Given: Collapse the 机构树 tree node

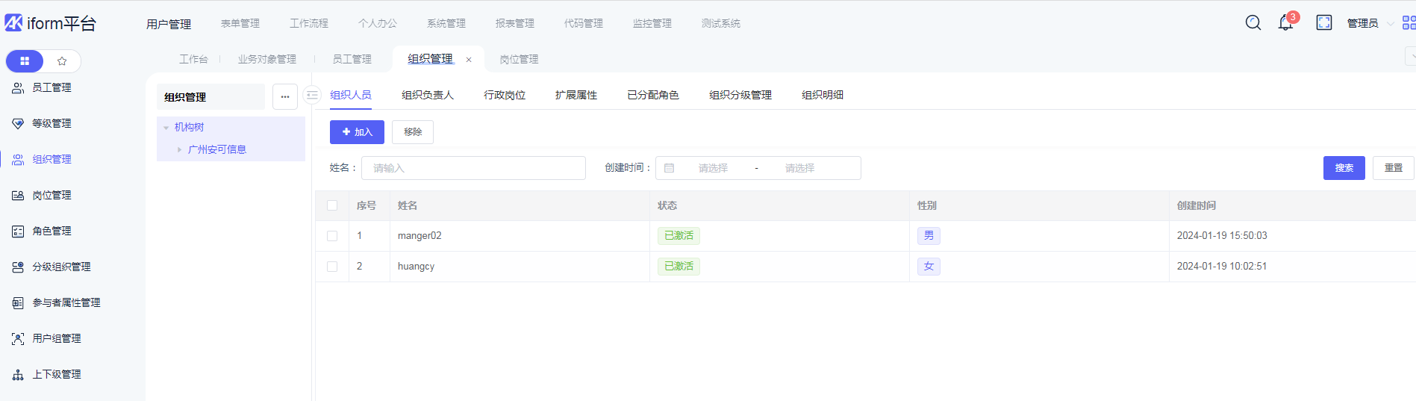Looking at the screenshot, I should (x=166, y=128).
